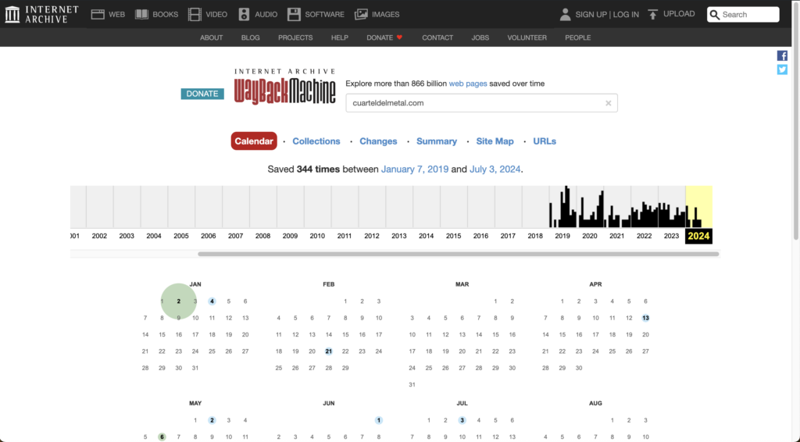Open the Contact menu item
800x442 pixels.
[437, 37]
